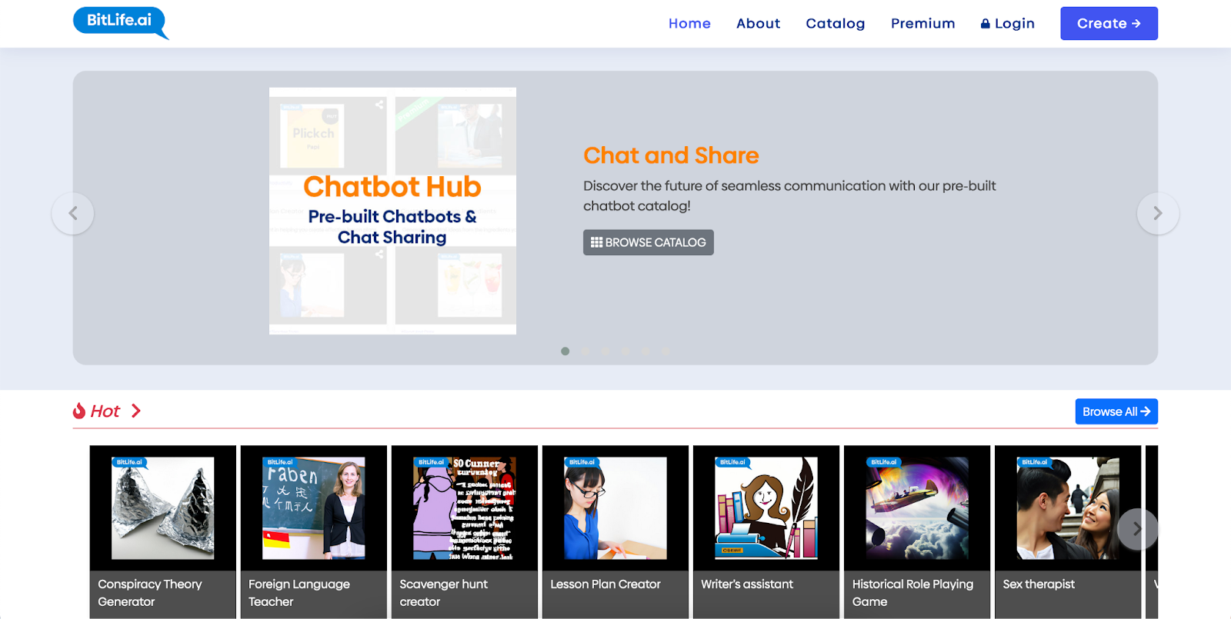Image resolution: width=1231 pixels, height=619 pixels.
Task: Open the Login link with lock icon
Action: (x=1007, y=24)
